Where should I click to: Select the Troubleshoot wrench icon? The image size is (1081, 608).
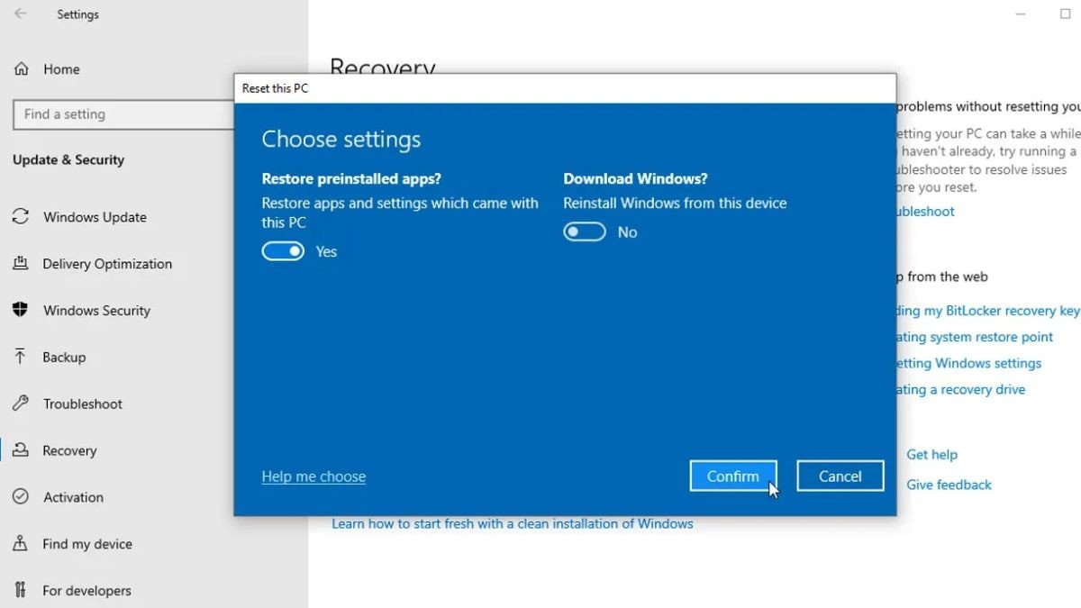[19, 404]
